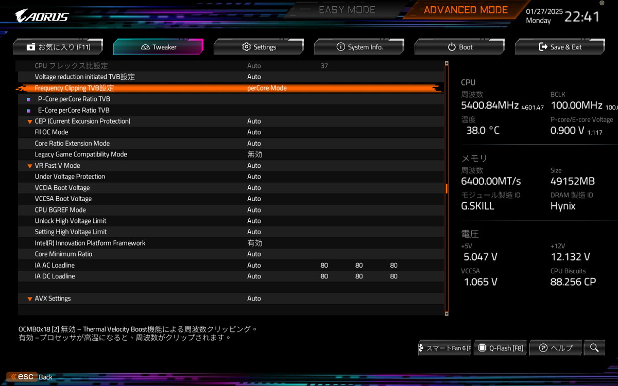Click the CPU frequency 5400.84MHz readout

pos(489,106)
